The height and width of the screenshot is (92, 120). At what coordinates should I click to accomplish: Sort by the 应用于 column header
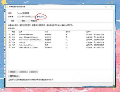(x=88, y=32)
